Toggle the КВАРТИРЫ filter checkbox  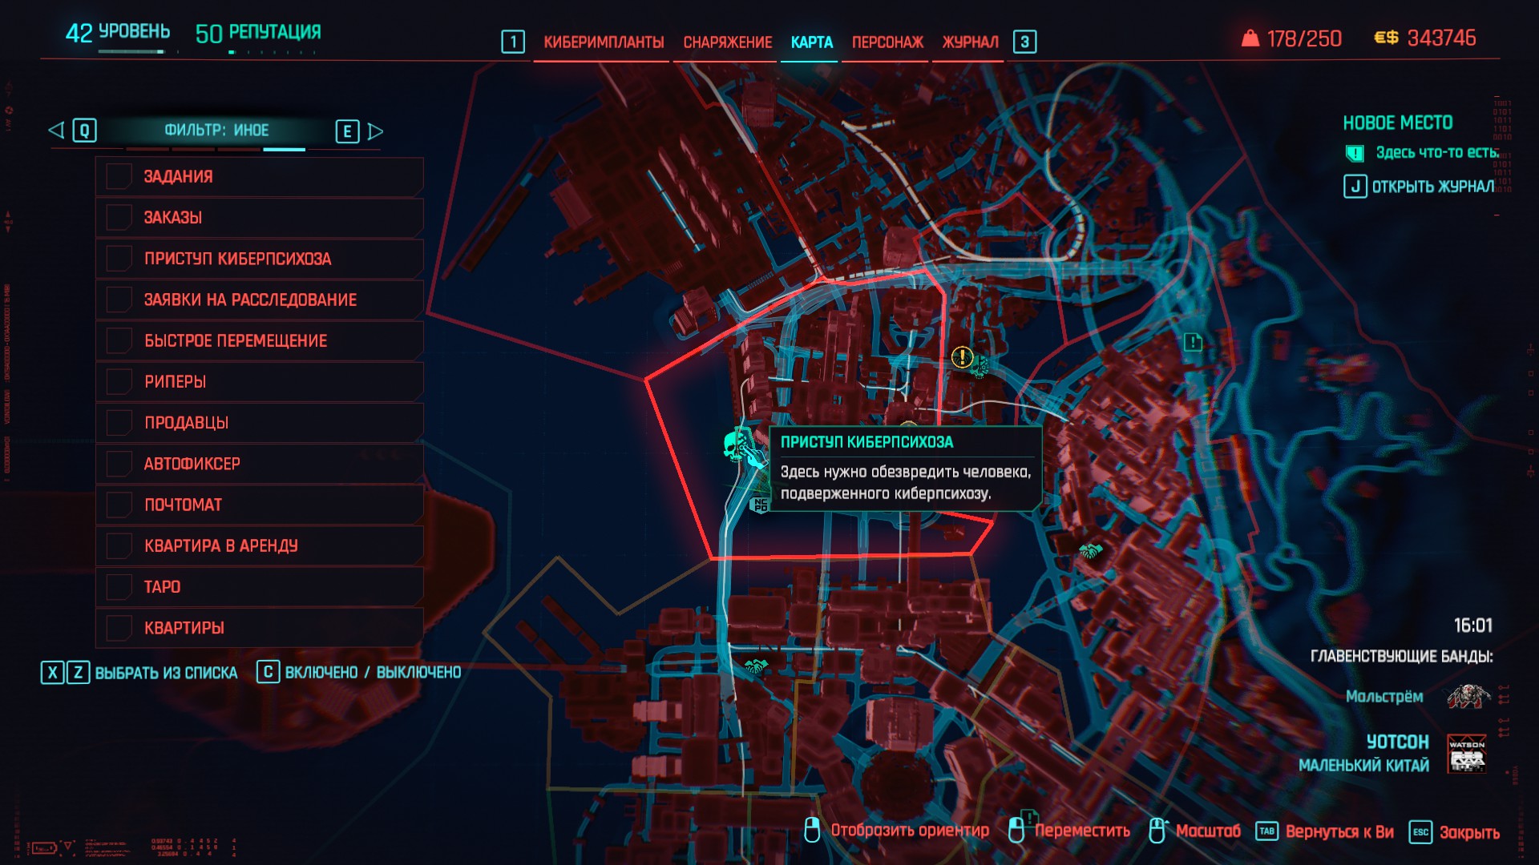click(119, 628)
